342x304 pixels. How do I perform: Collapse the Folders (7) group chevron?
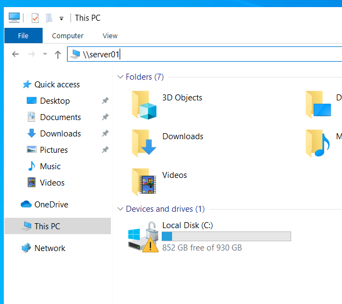tap(120, 77)
